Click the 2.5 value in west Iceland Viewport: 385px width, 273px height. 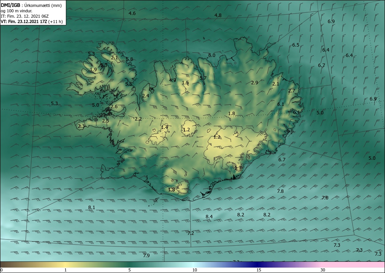point(105,121)
